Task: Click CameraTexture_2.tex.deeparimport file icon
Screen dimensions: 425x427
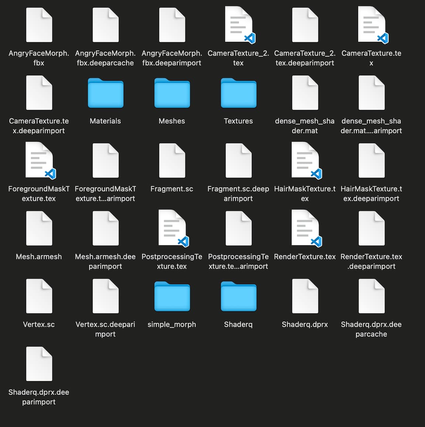Action: (305, 25)
